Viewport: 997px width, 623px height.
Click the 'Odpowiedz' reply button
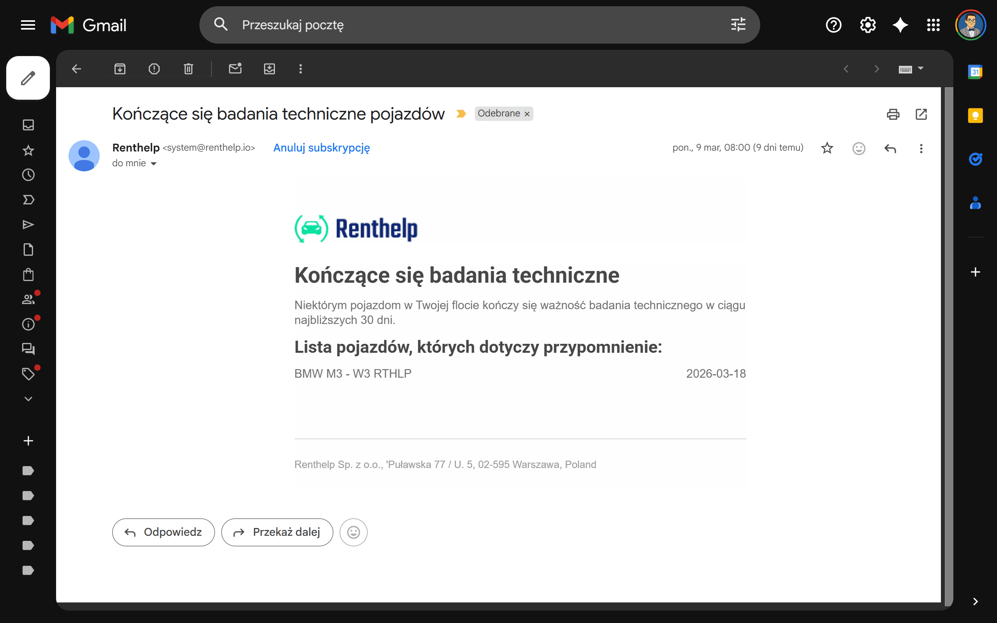pyautogui.click(x=163, y=532)
